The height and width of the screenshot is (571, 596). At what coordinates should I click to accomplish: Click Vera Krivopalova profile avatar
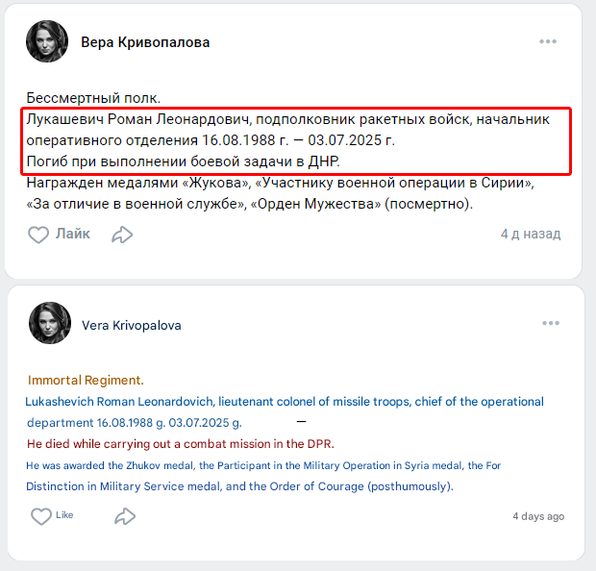[50, 324]
